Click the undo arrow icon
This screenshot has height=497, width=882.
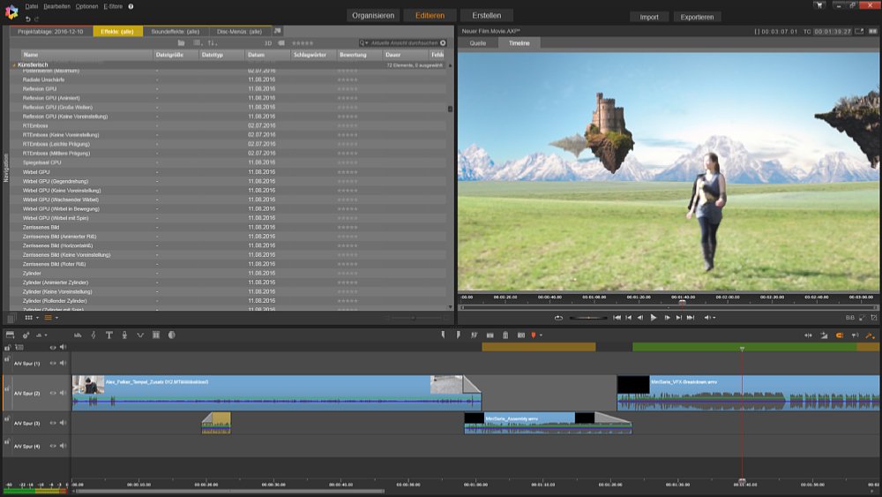click(27, 19)
